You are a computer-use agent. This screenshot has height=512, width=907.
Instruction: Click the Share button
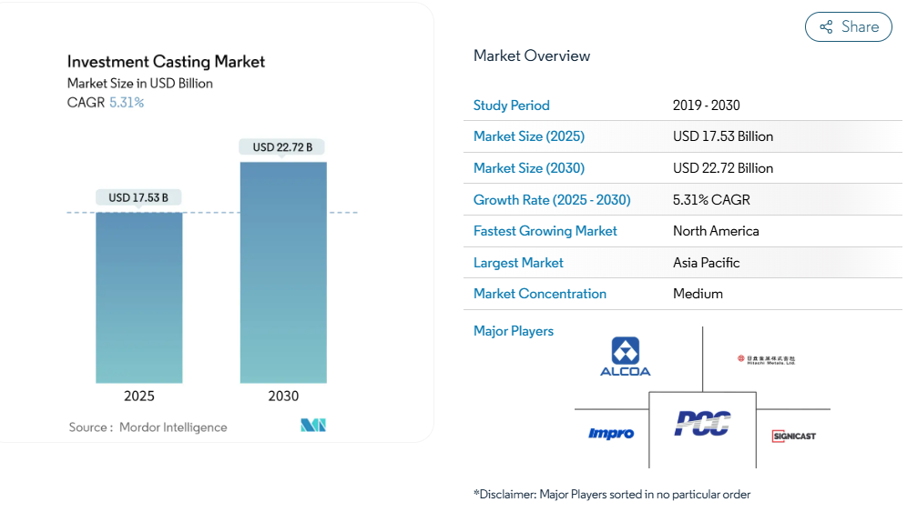848,26
